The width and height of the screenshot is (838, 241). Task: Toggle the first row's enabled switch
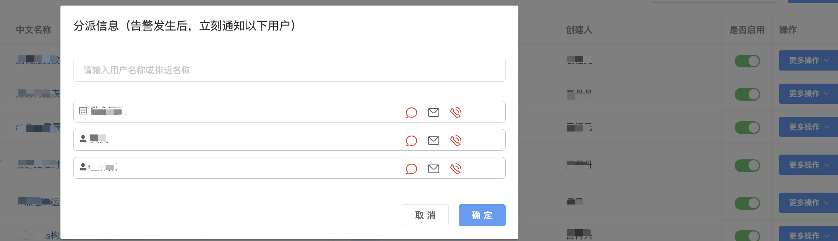[747, 61]
